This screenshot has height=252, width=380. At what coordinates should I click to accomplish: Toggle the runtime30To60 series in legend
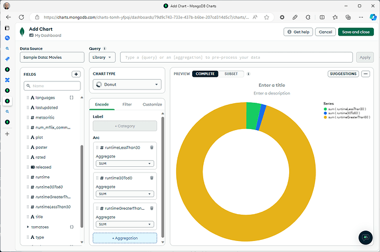tap(341, 113)
